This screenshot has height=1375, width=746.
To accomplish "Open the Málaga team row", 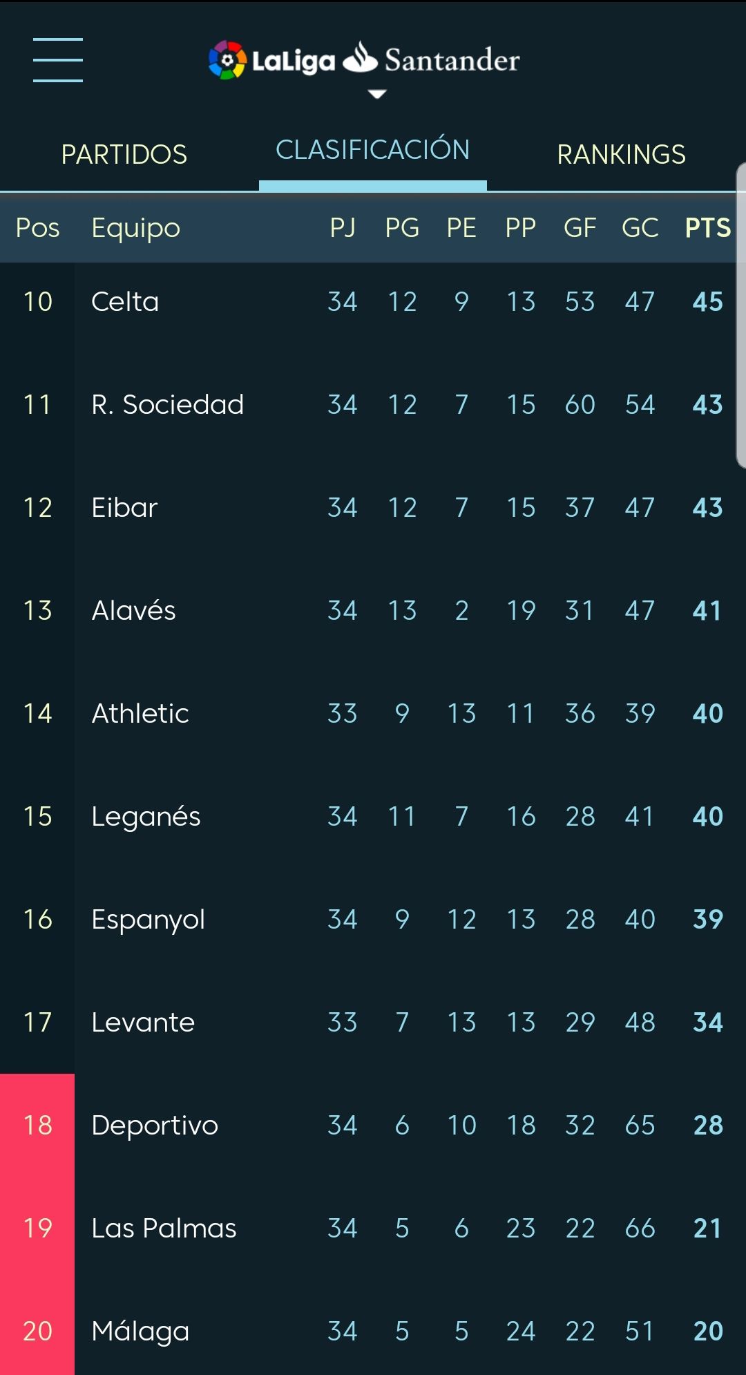I will 140,1331.
